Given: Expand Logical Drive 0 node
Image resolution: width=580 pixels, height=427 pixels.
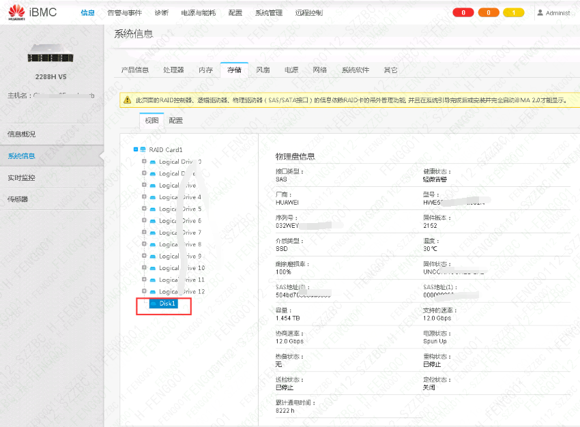Looking at the screenshot, I should click(x=144, y=161).
